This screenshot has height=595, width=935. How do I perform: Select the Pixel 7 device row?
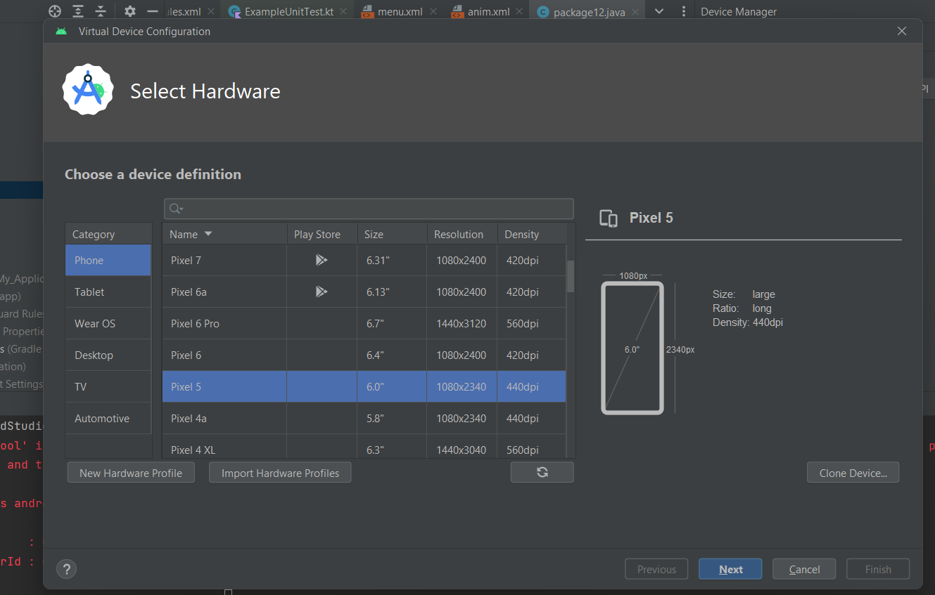364,260
